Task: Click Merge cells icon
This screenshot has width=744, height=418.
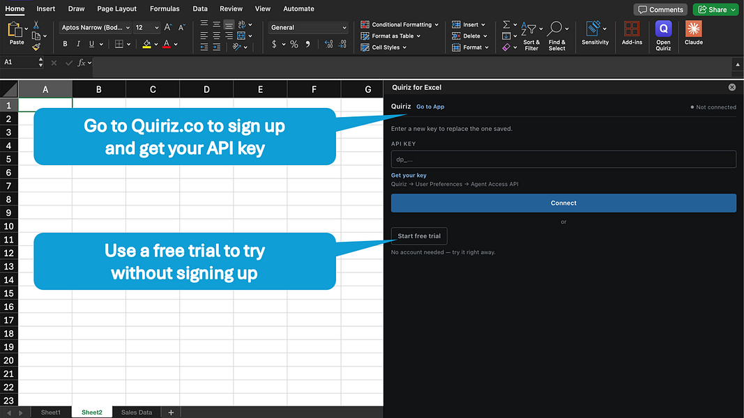Action: (241, 36)
